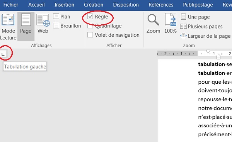Select Une page zoom option
The image size is (232, 142).
click(x=195, y=17)
